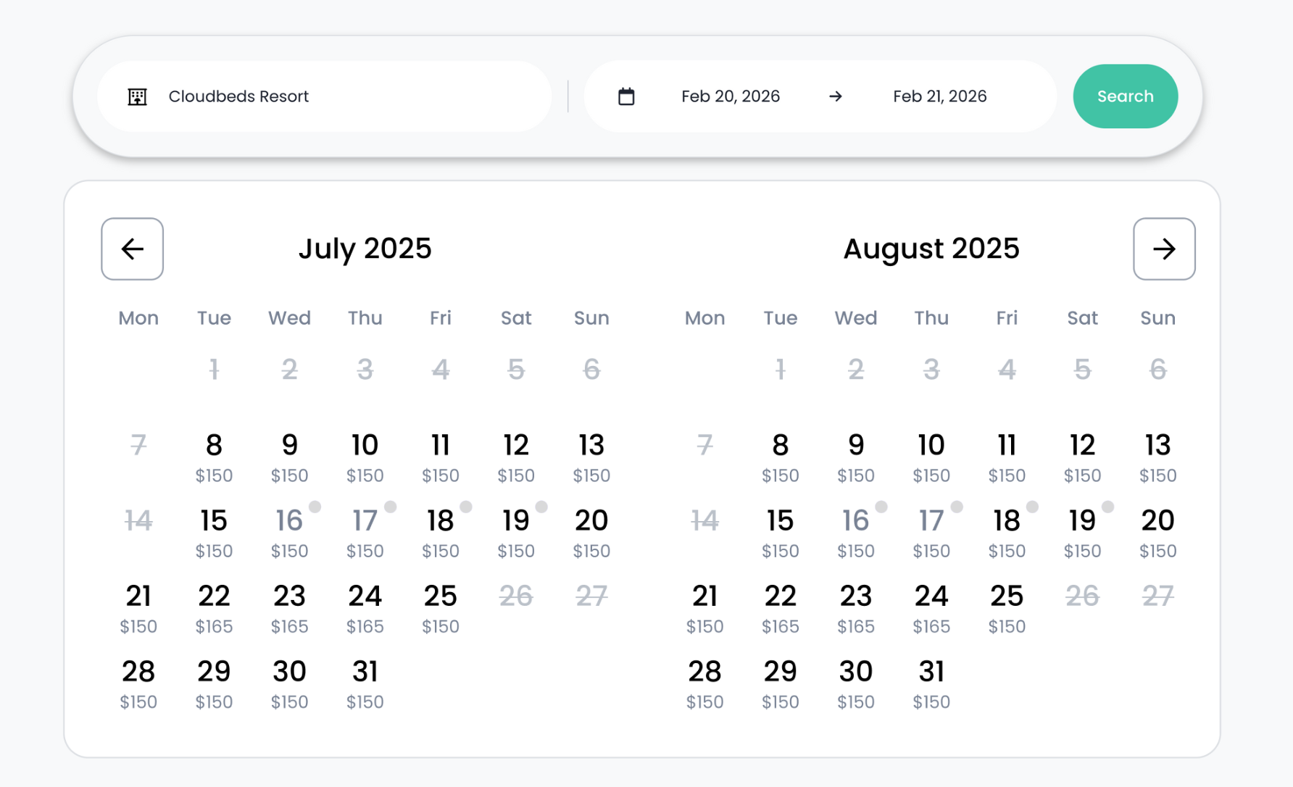Select July 13 Sunday date
1293x787 pixels.
click(x=591, y=457)
